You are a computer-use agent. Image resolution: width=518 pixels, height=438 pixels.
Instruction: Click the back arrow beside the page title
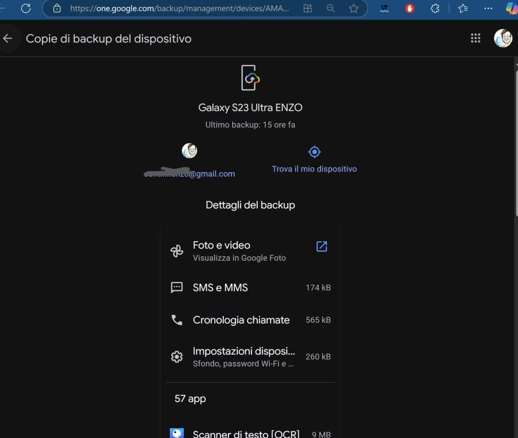click(x=7, y=39)
